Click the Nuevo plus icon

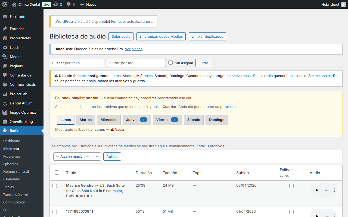coord(82,4)
